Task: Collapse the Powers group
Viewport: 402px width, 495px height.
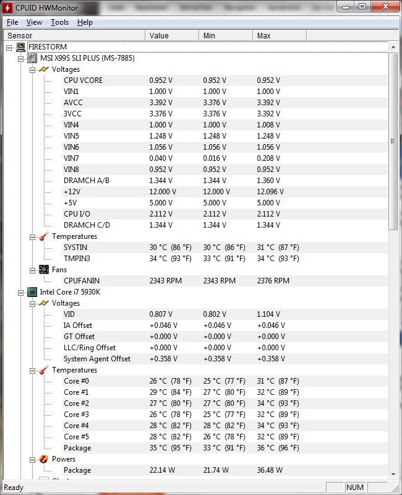Action: coord(33,460)
